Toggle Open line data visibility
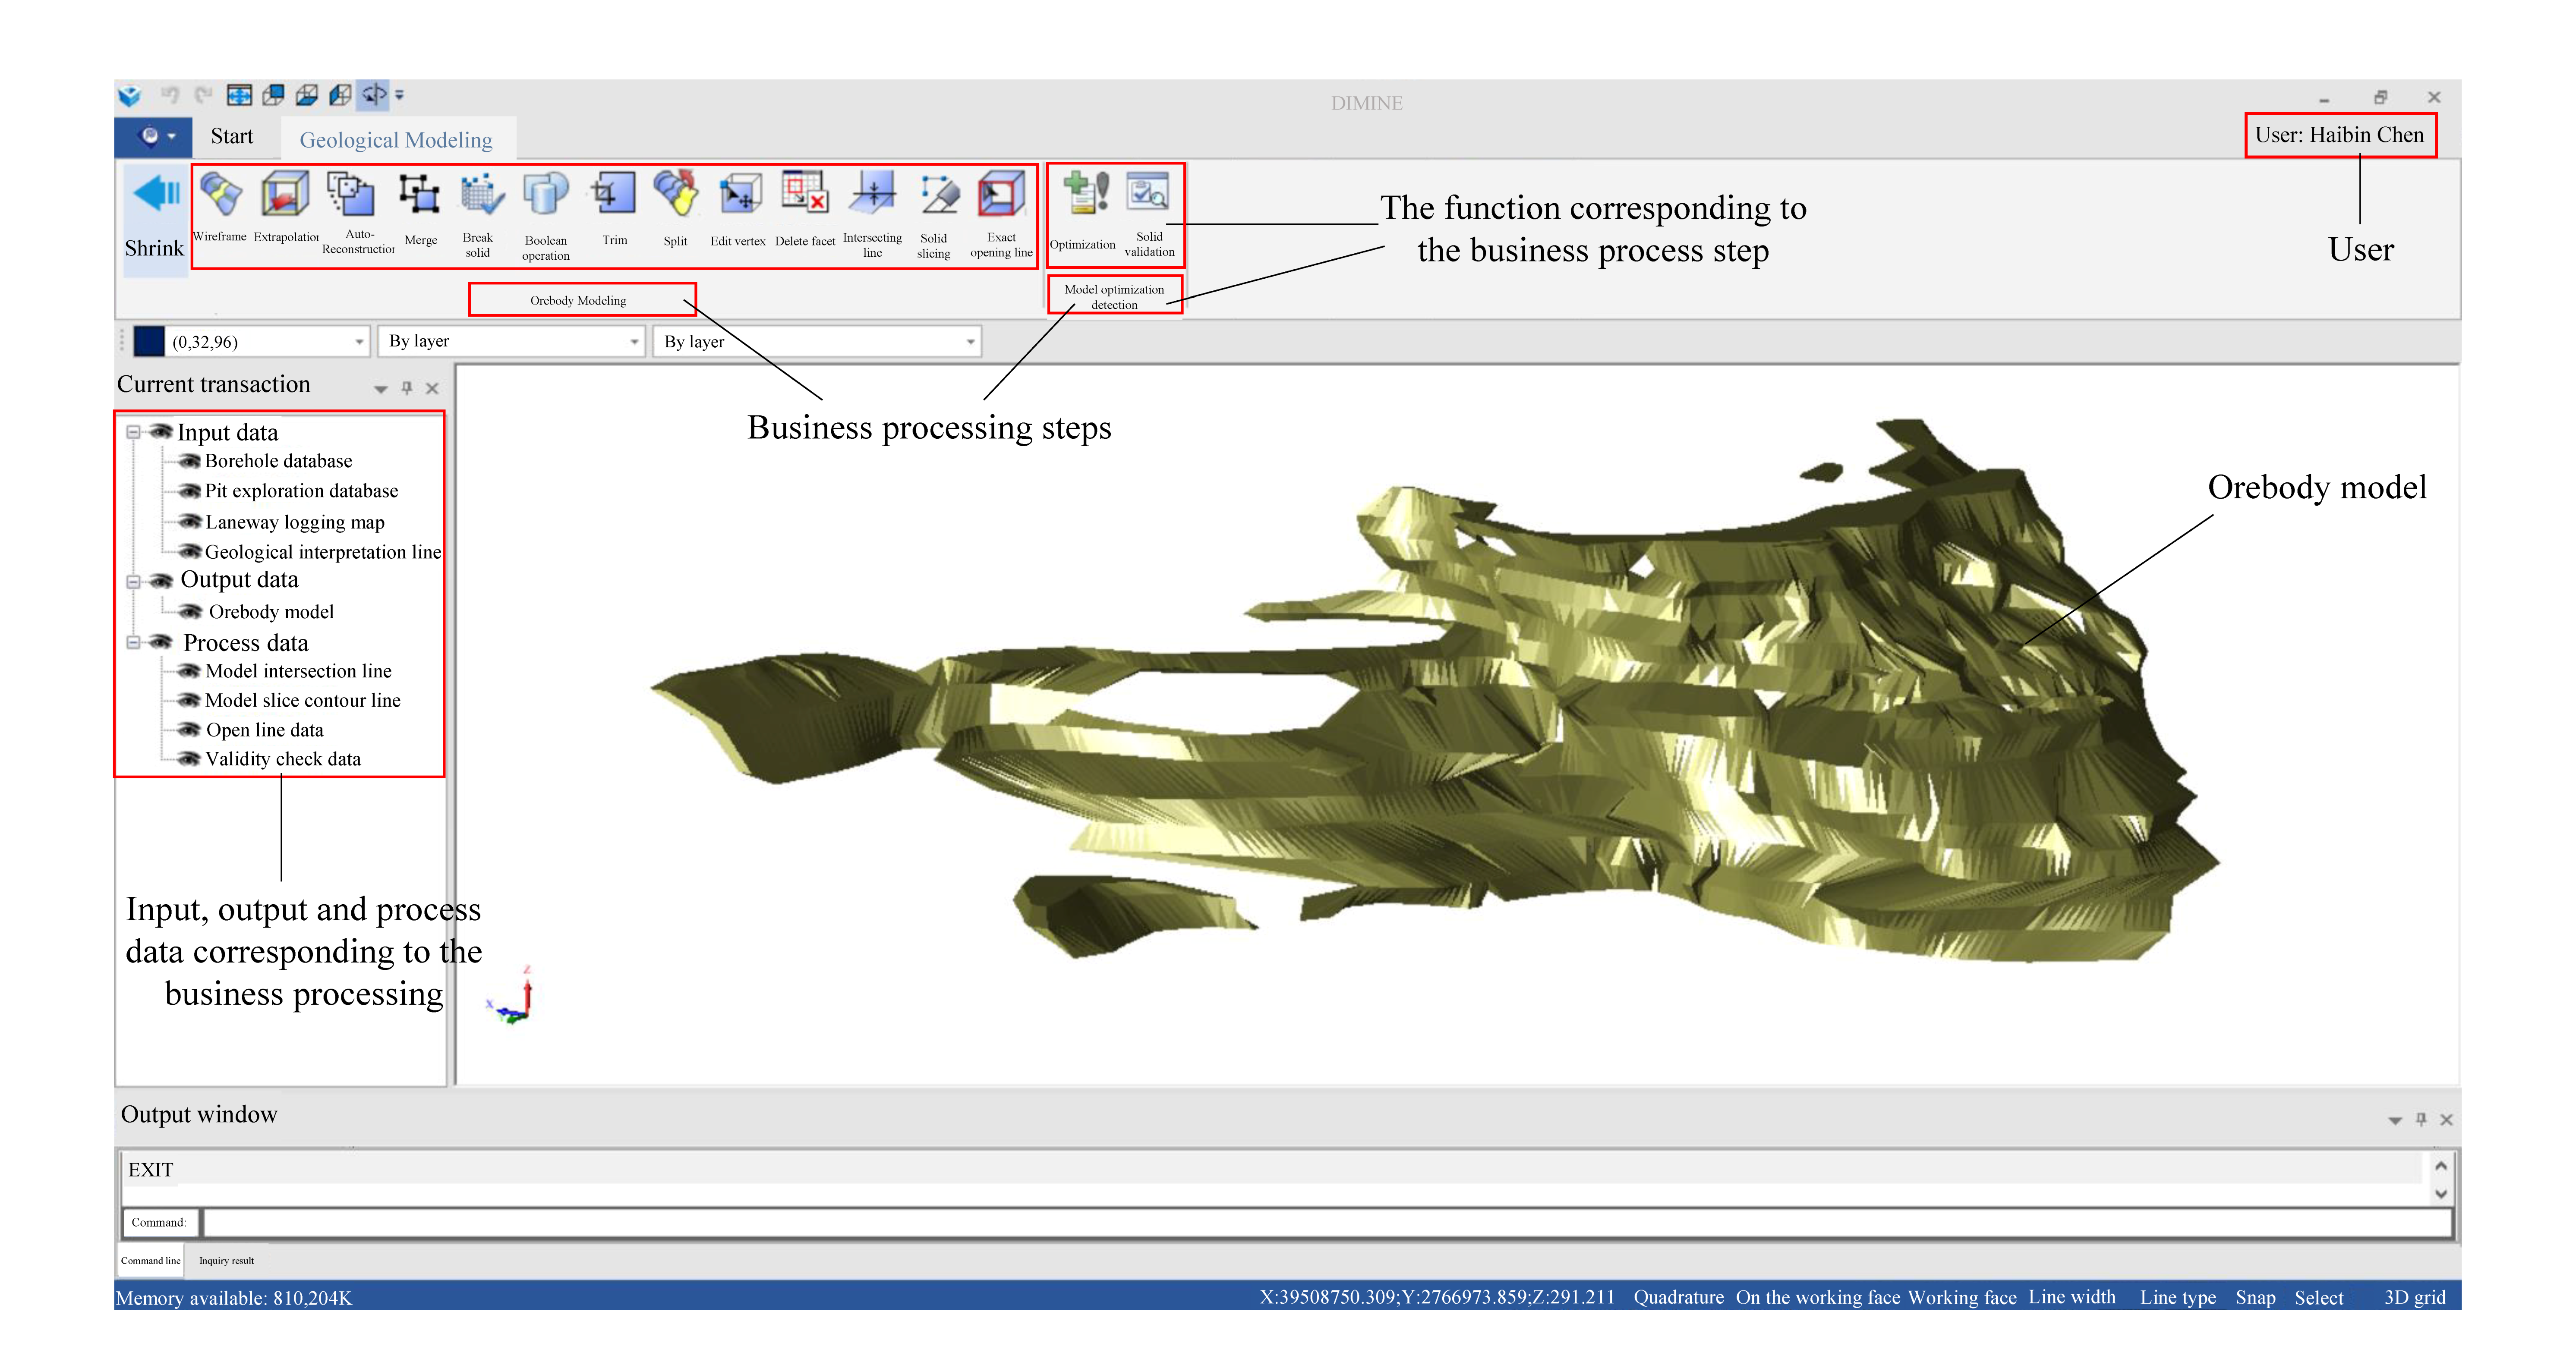Image resolution: width=2576 pixels, height=1359 pixels. tap(189, 730)
